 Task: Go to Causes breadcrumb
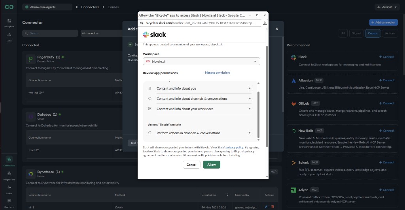[113, 7]
